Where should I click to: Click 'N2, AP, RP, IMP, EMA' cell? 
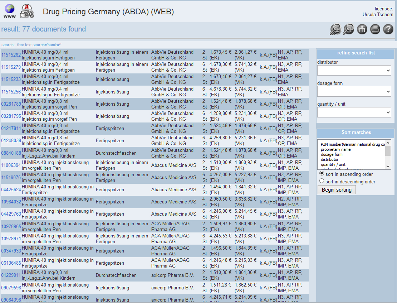[x=290, y=202]
